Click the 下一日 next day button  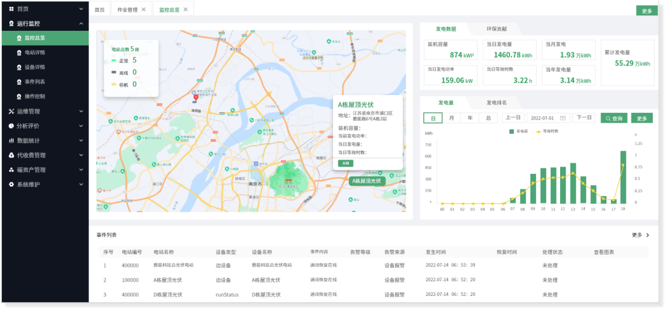(x=583, y=118)
